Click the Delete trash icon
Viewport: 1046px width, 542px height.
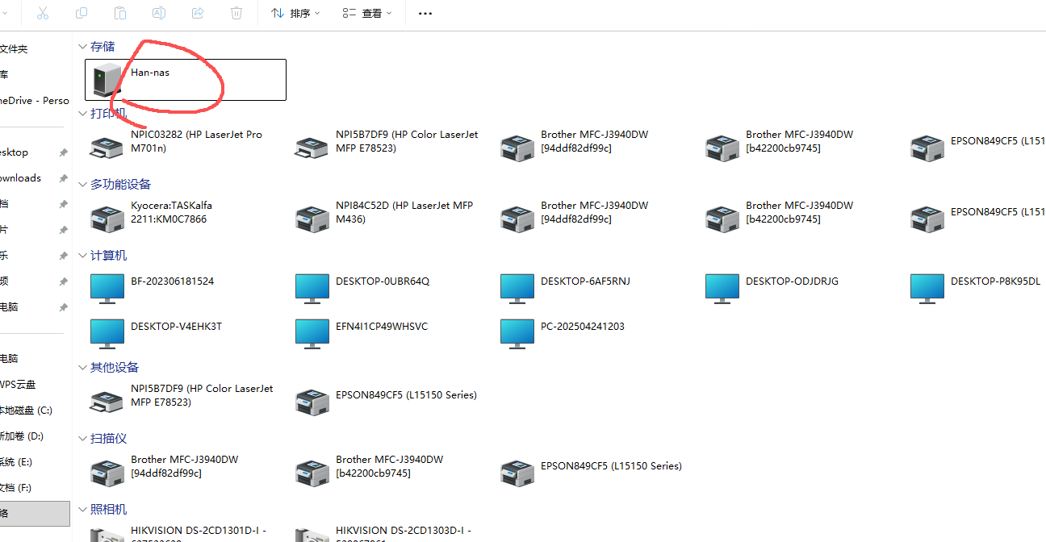(236, 13)
